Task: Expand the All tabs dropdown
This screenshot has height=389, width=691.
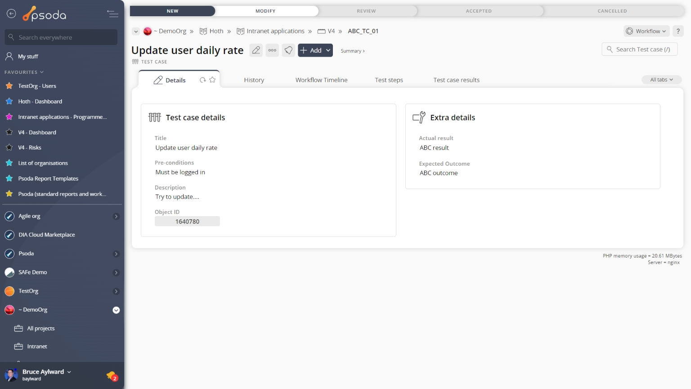Action: tap(661, 80)
